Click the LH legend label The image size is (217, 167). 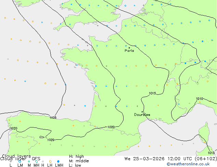coord(50,165)
